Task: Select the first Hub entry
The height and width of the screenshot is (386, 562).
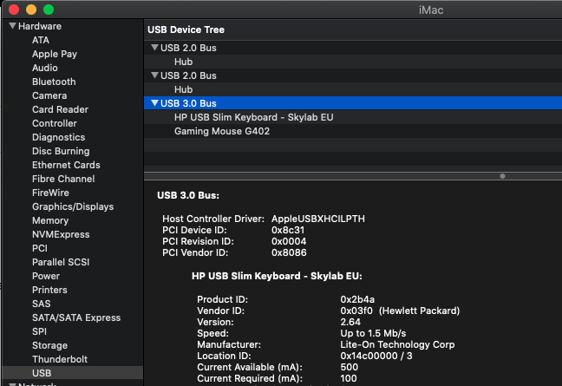Action: (183, 62)
